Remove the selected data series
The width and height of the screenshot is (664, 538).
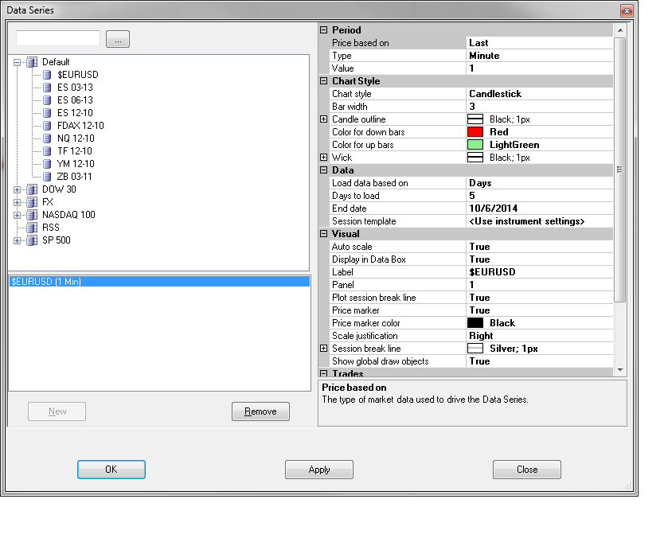pos(260,411)
